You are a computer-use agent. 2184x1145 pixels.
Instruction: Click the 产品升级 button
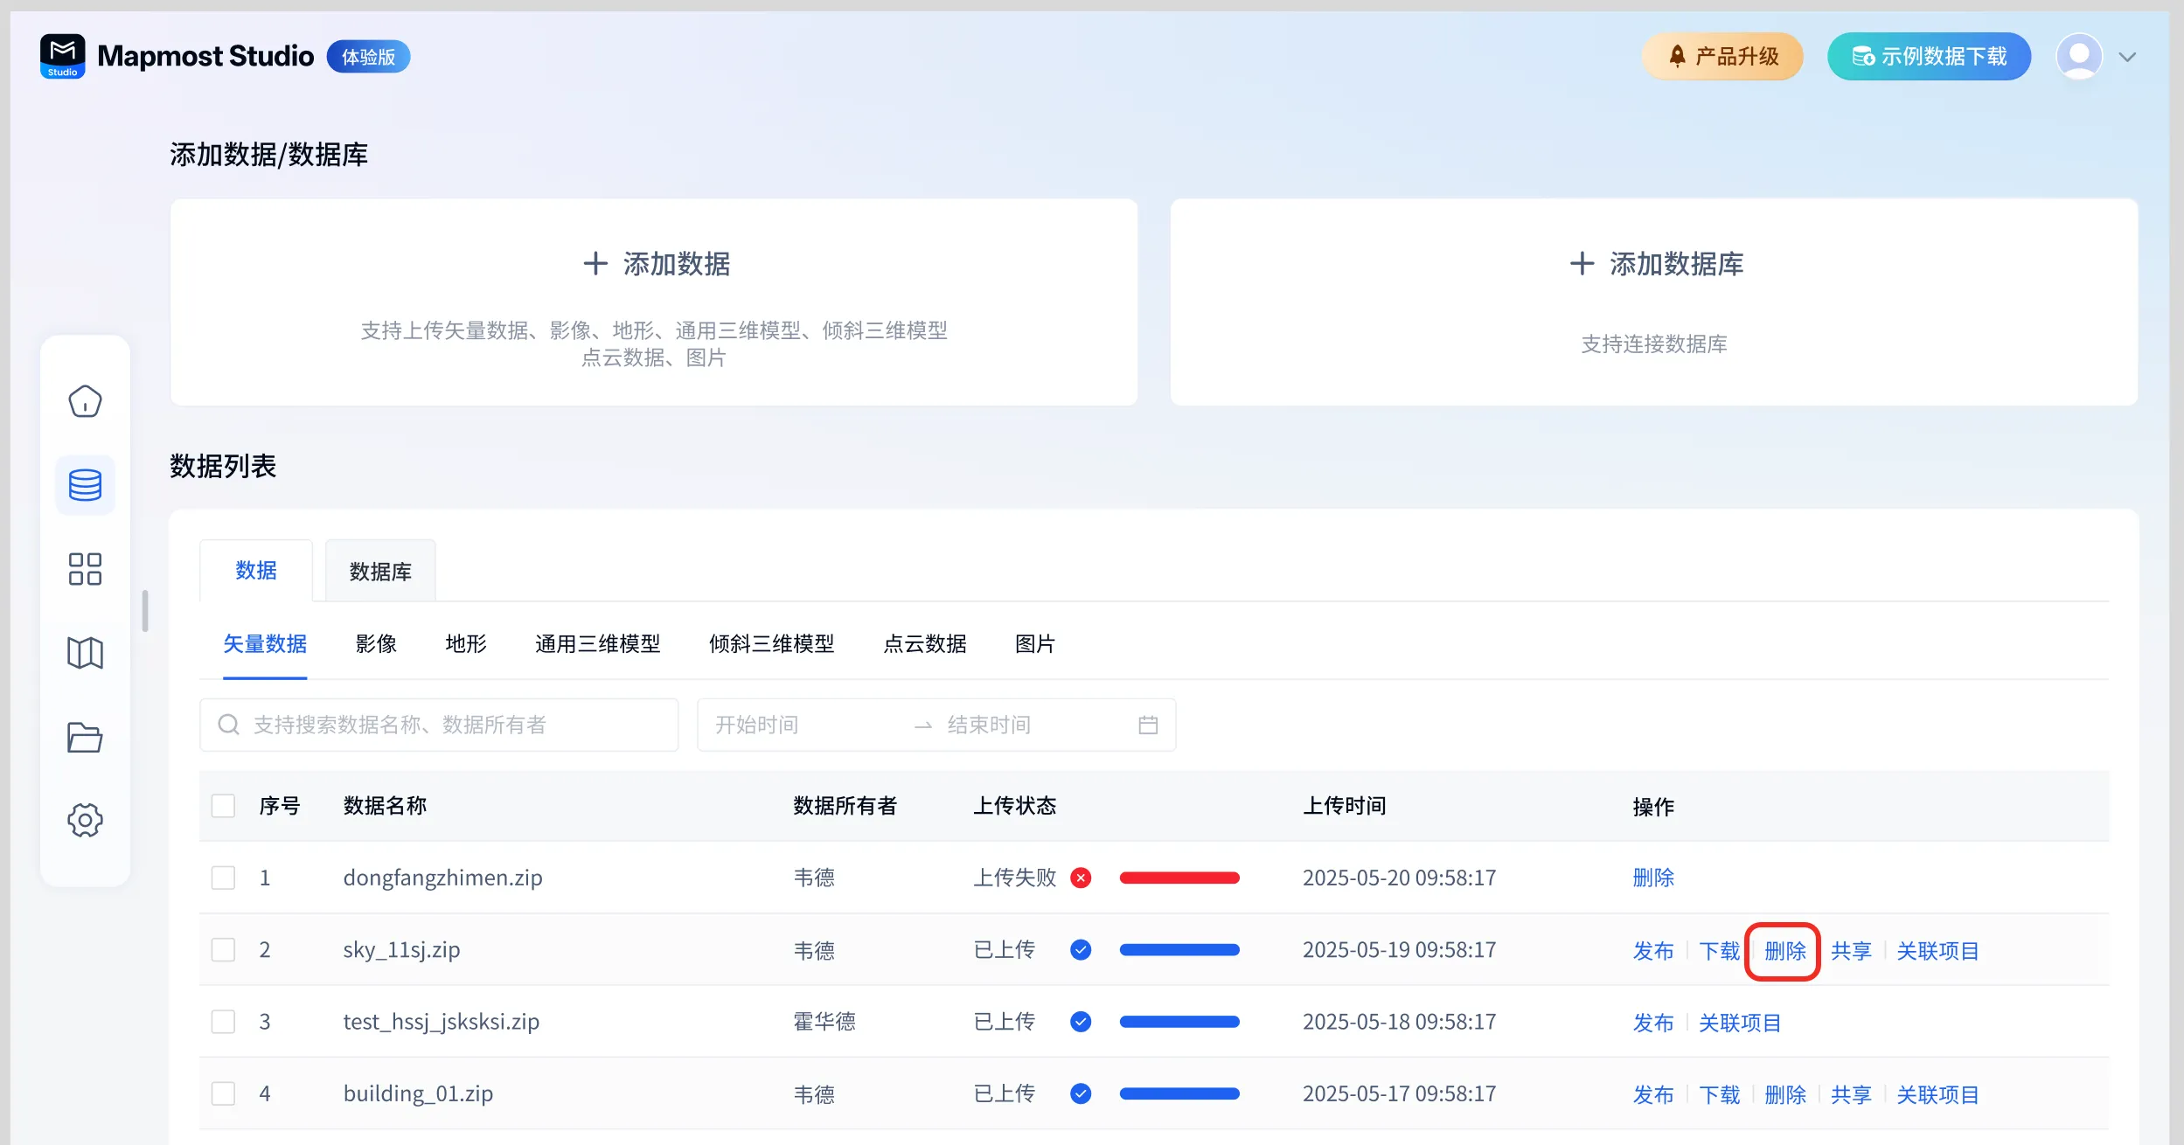coord(1721,57)
